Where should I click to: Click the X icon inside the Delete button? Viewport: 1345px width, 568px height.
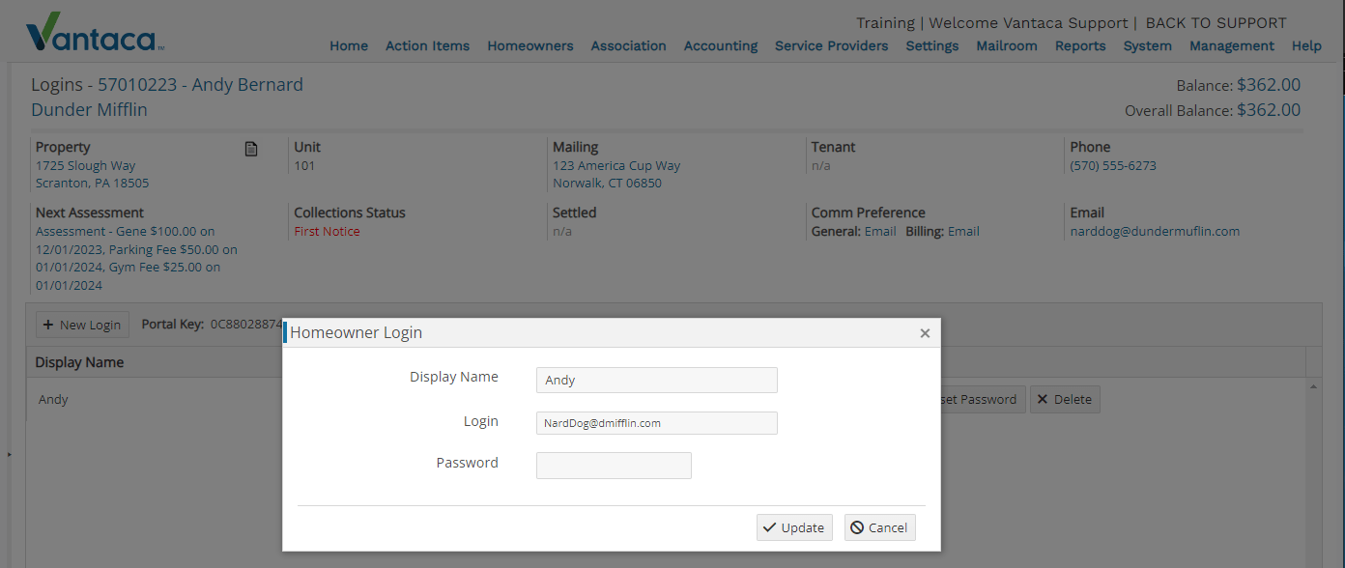[x=1043, y=399]
